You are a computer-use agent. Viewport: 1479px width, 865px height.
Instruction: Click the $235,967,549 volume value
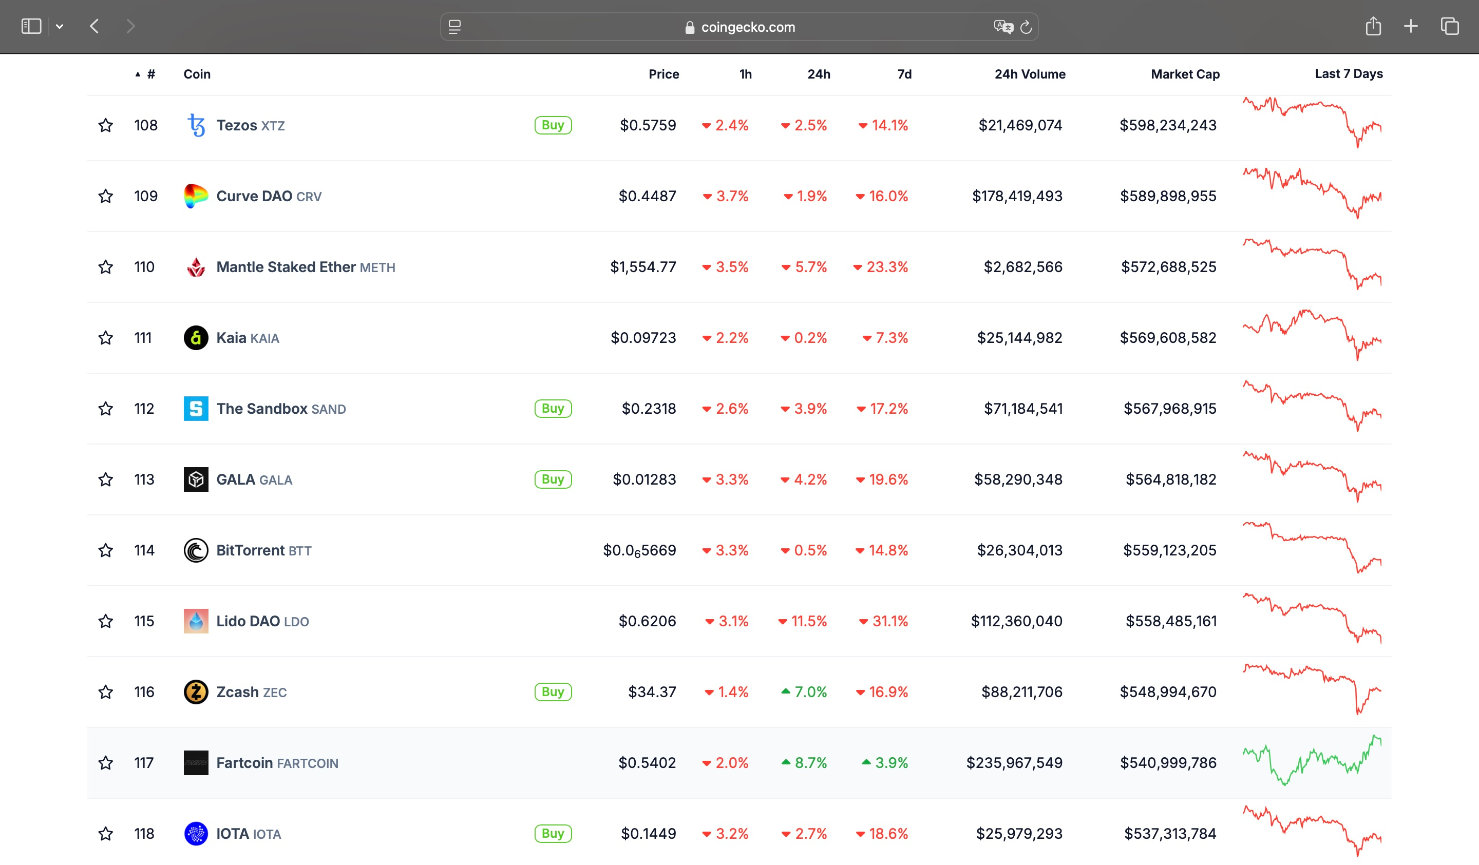[1014, 762]
